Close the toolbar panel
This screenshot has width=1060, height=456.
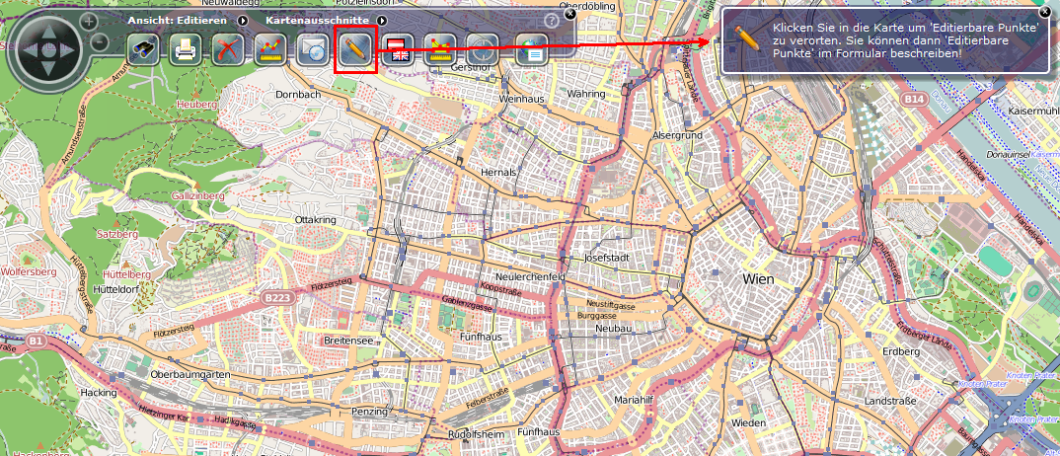[x=569, y=13]
